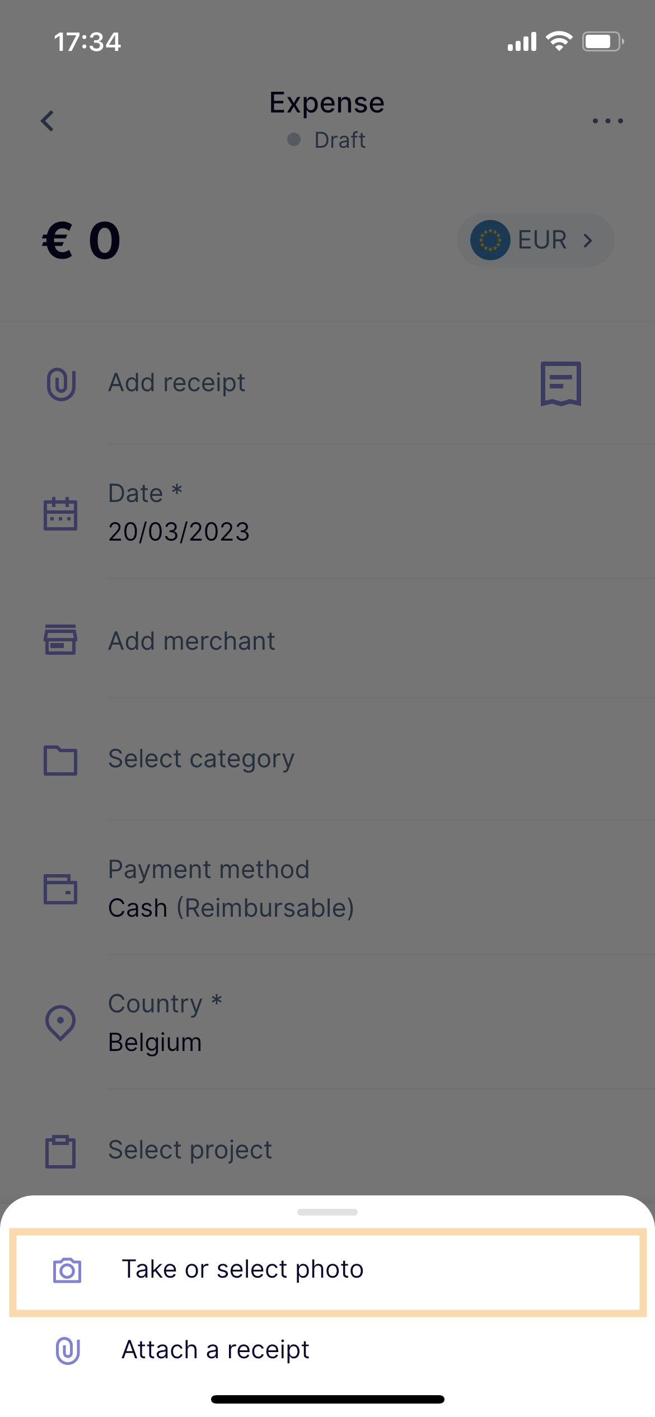655x1417 pixels.
Task: Open the three-dot more options menu
Action: coord(608,120)
